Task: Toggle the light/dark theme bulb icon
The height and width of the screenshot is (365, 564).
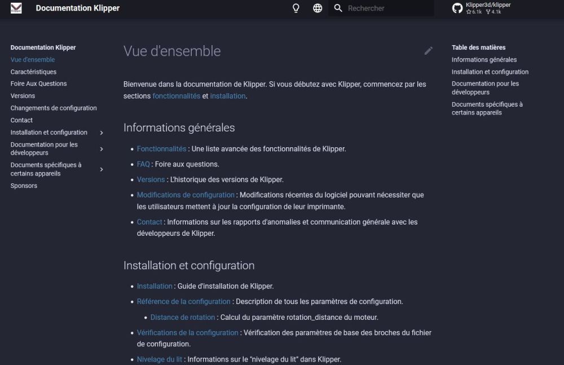Action: 296,8
